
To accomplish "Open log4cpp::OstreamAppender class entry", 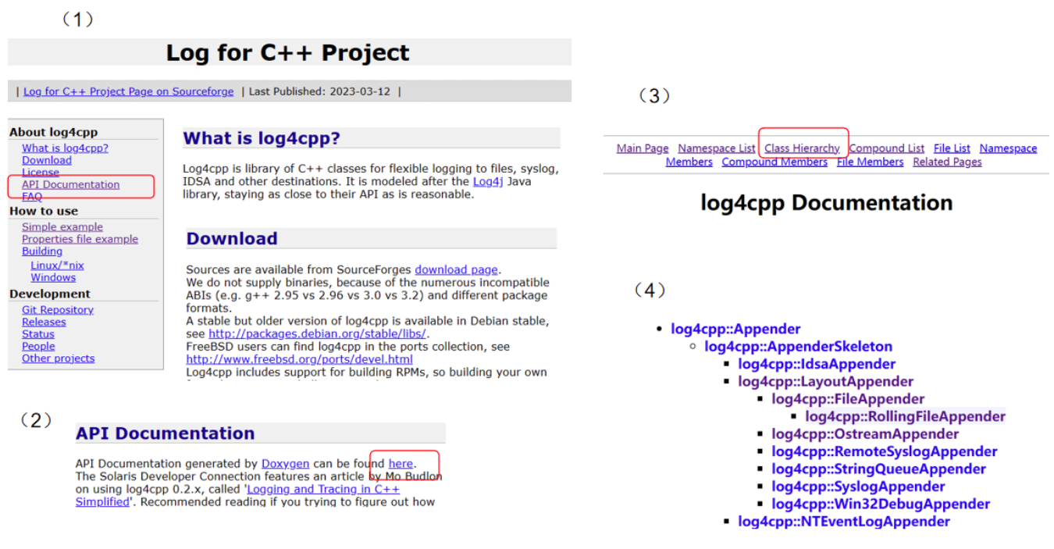I will coord(865,433).
